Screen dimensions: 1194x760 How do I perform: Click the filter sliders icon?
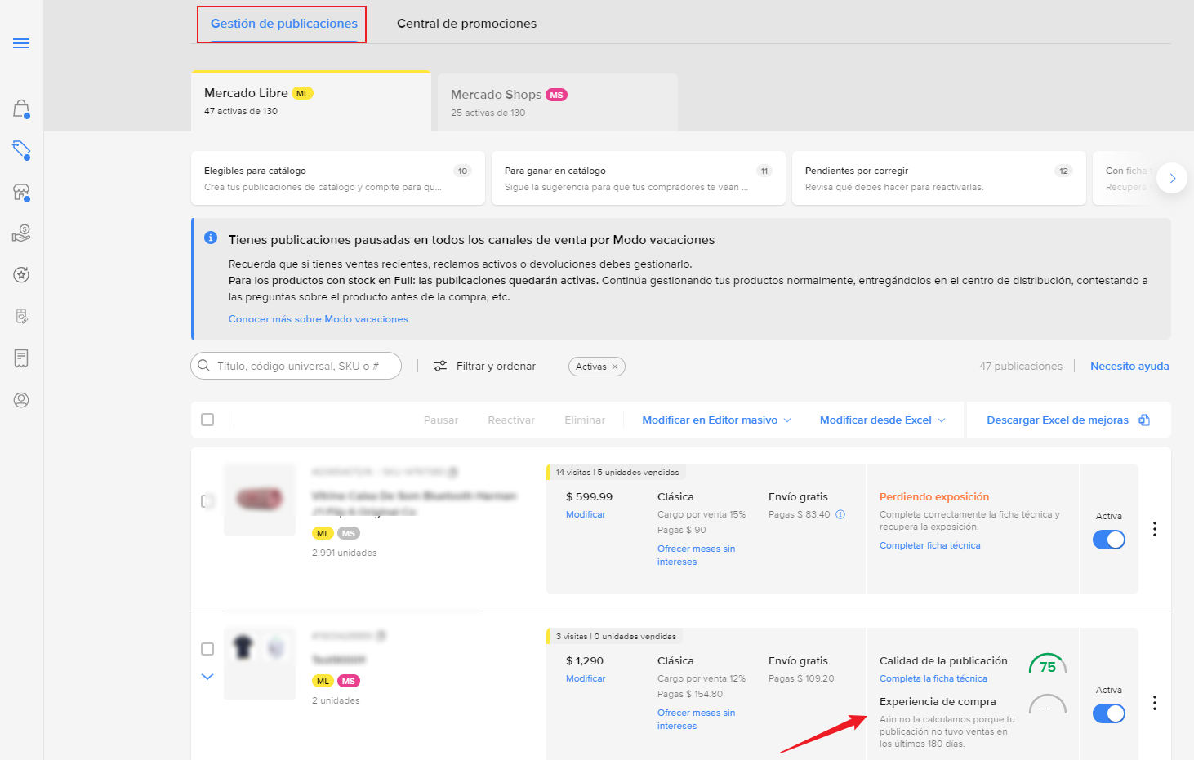coord(440,366)
